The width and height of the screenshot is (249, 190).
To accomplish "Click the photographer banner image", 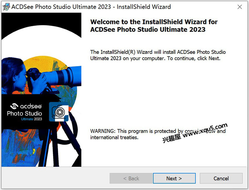I will (41, 90).
